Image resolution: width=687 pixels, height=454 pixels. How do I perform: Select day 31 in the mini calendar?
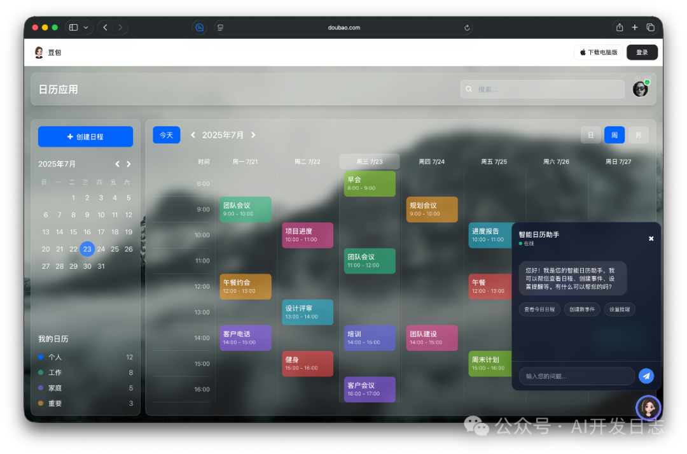[x=101, y=266]
